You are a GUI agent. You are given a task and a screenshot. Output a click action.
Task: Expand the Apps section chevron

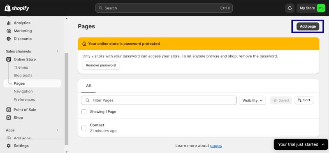point(58,130)
